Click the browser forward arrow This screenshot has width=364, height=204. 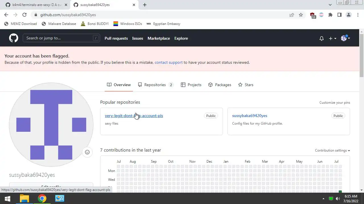(15, 15)
